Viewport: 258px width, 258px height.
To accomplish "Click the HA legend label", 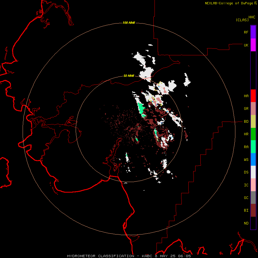I will click(246, 96).
